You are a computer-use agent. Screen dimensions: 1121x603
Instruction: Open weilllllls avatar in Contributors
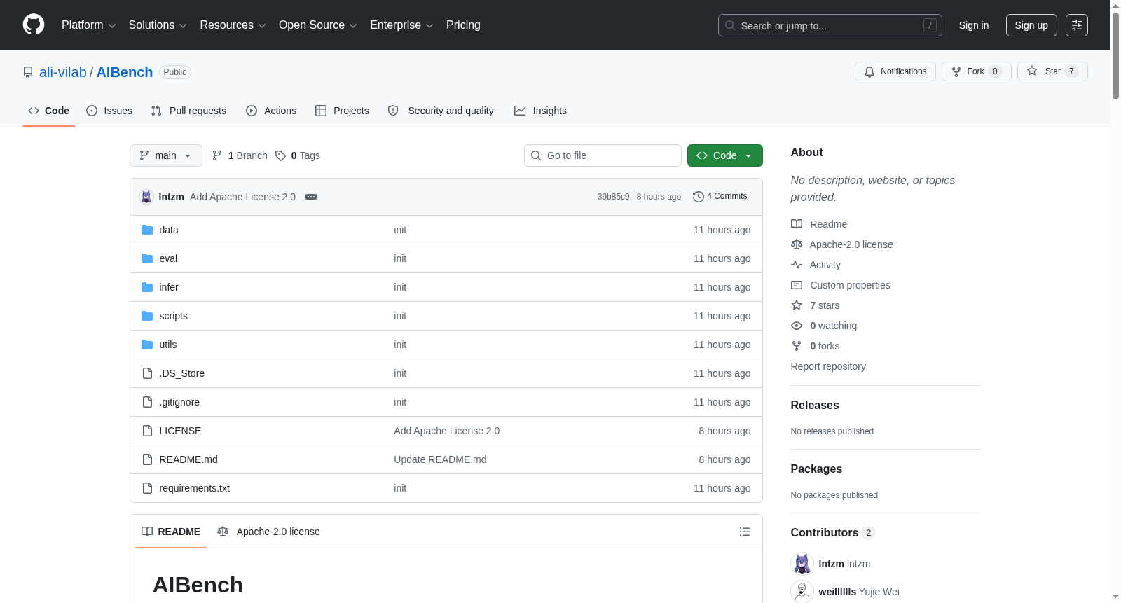click(802, 592)
